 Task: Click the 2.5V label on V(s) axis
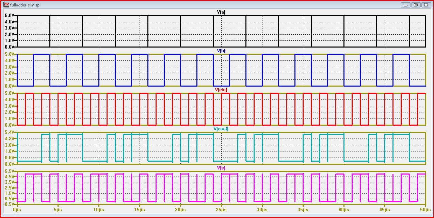pos(9,188)
